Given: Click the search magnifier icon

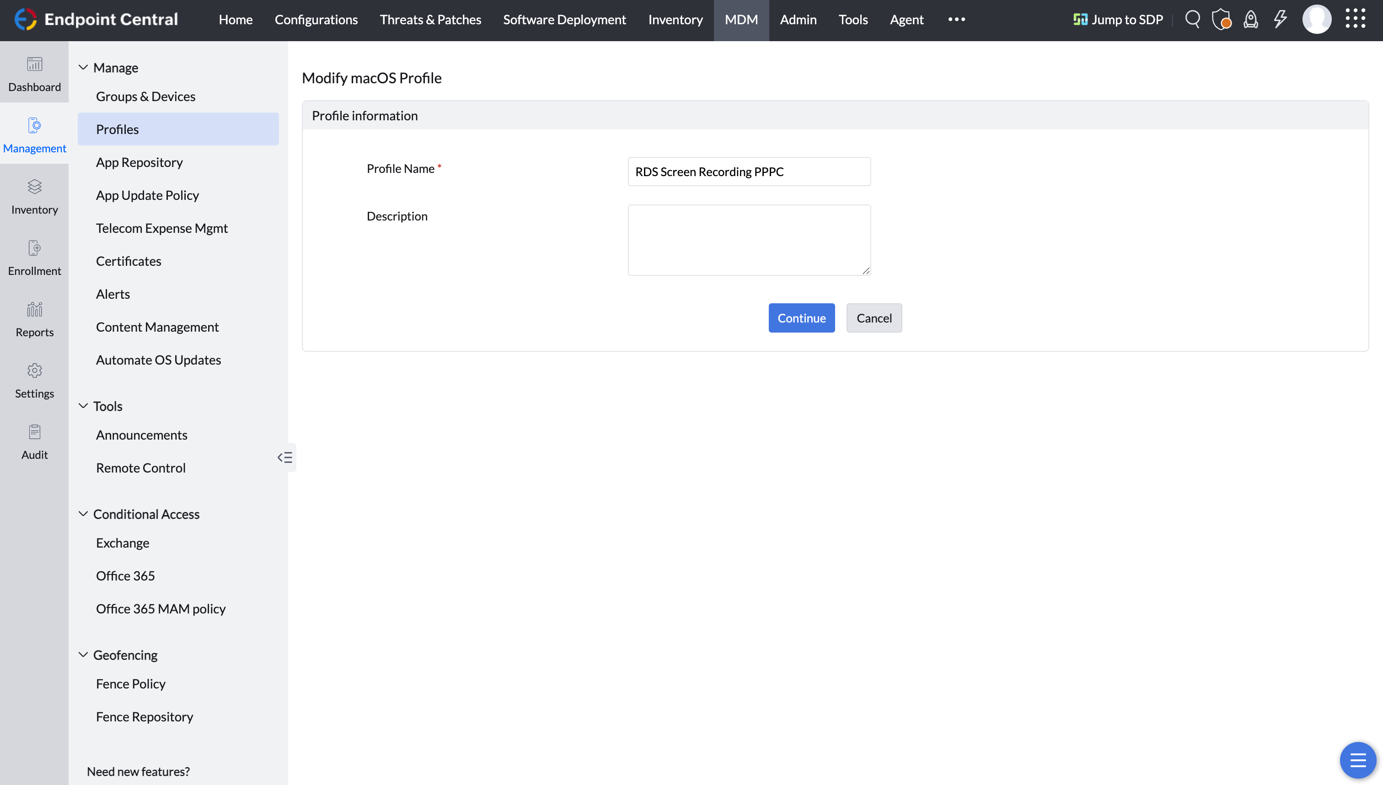Looking at the screenshot, I should [1192, 19].
